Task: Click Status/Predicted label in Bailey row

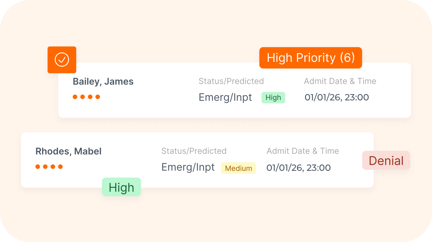Action: click(231, 81)
